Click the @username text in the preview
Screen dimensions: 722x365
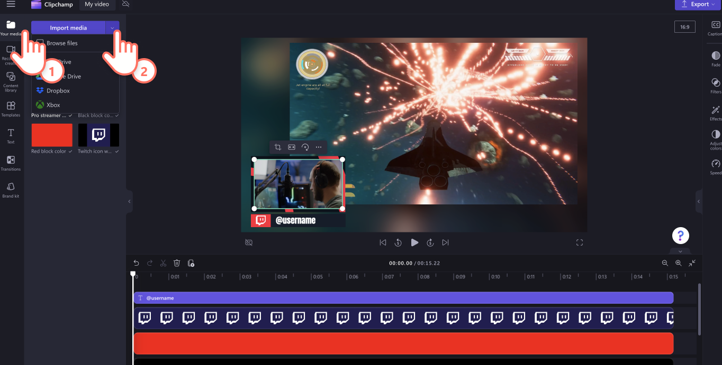coord(295,220)
